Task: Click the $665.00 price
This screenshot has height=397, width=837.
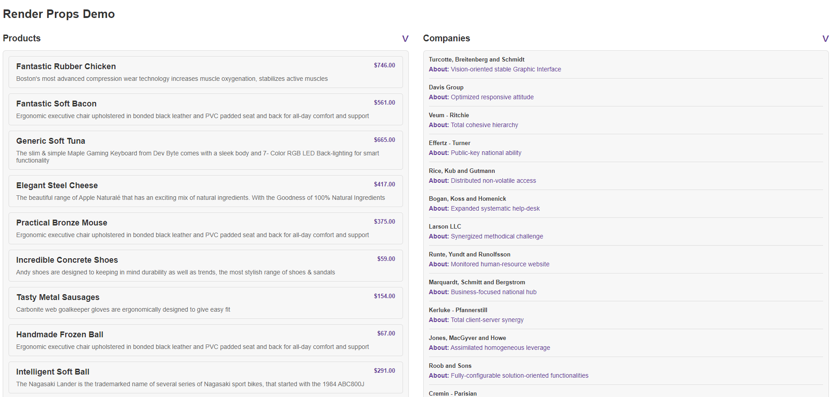Action: (385, 140)
